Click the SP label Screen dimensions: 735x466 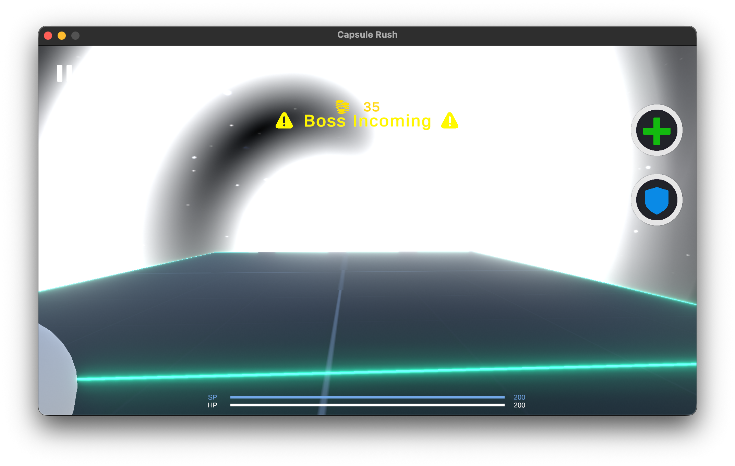213,397
